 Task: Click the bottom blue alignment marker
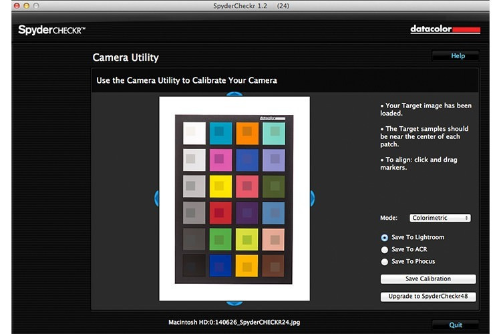click(x=234, y=303)
